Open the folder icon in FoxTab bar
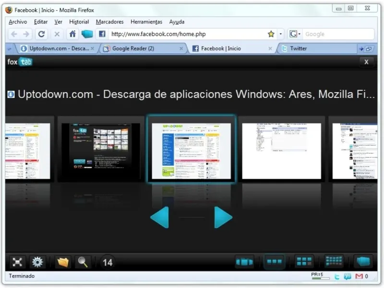The width and height of the screenshot is (384, 288). coord(63,262)
